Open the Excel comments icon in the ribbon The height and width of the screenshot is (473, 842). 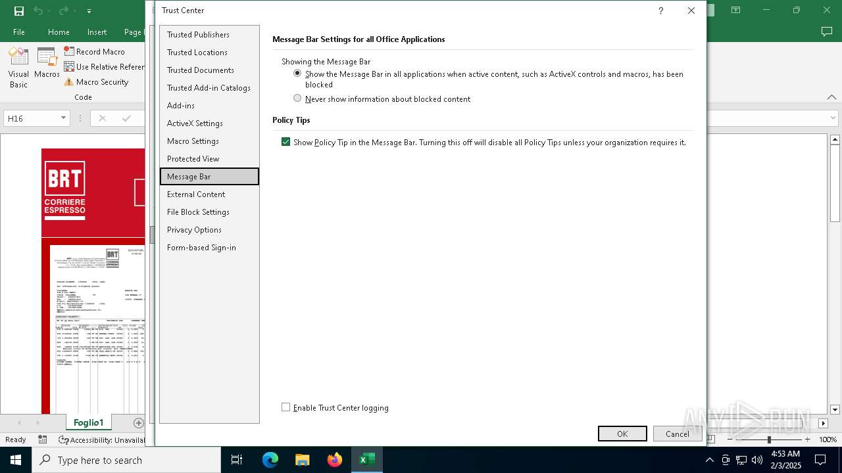(827, 32)
